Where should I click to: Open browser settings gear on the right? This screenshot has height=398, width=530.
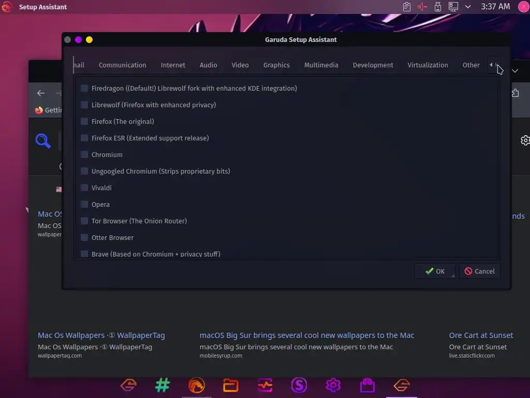coord(525,140)
